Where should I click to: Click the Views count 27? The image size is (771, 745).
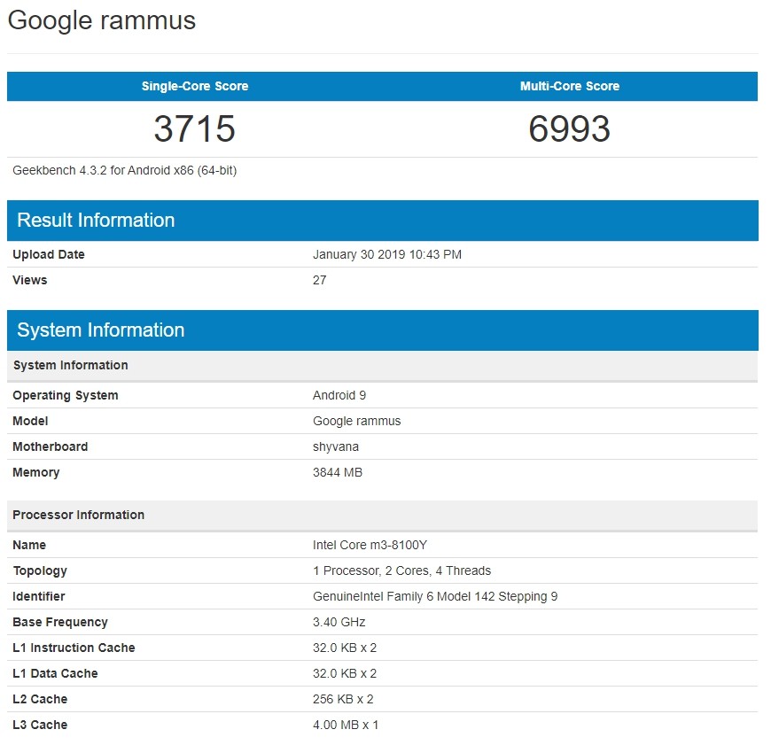(x=320, y=280)
